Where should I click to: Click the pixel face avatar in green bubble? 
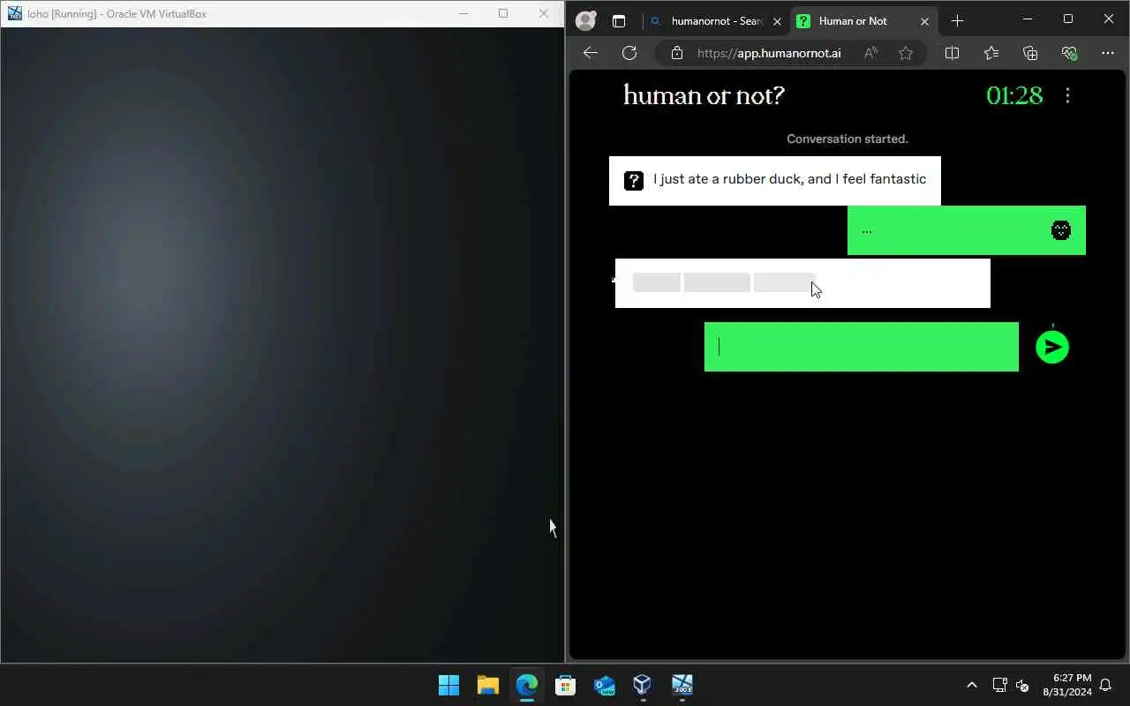(1061, 230)
